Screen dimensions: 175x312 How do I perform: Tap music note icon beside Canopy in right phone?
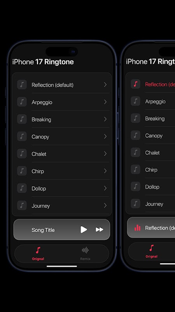(135, 135)
